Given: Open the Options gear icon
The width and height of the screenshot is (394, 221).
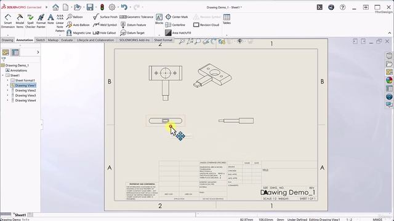Looking at the screenshot, I should 112,7.
